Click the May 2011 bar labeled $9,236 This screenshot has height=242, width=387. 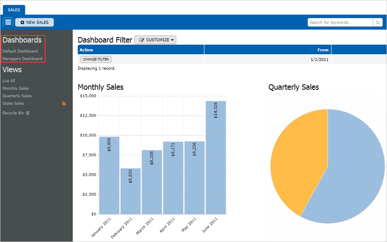(194, 178)
